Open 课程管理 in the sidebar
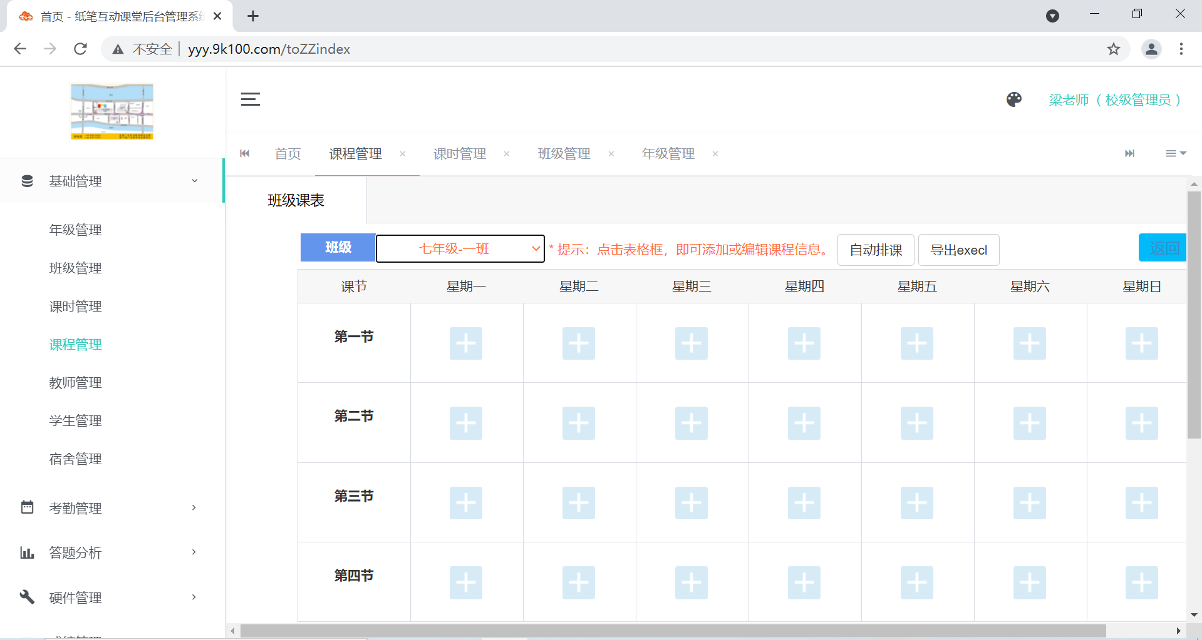Image resolution: width=1202 pixels, height=640 pixels. (76, 344)
